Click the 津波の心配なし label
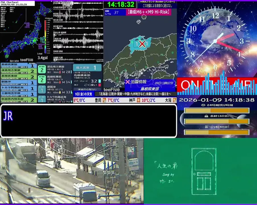The height and width of the screenshot is (205, 257). coord(87,89)
